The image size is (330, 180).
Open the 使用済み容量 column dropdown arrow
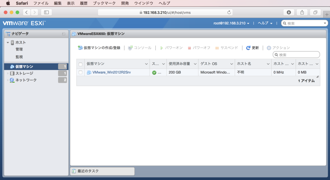(195, 64)
